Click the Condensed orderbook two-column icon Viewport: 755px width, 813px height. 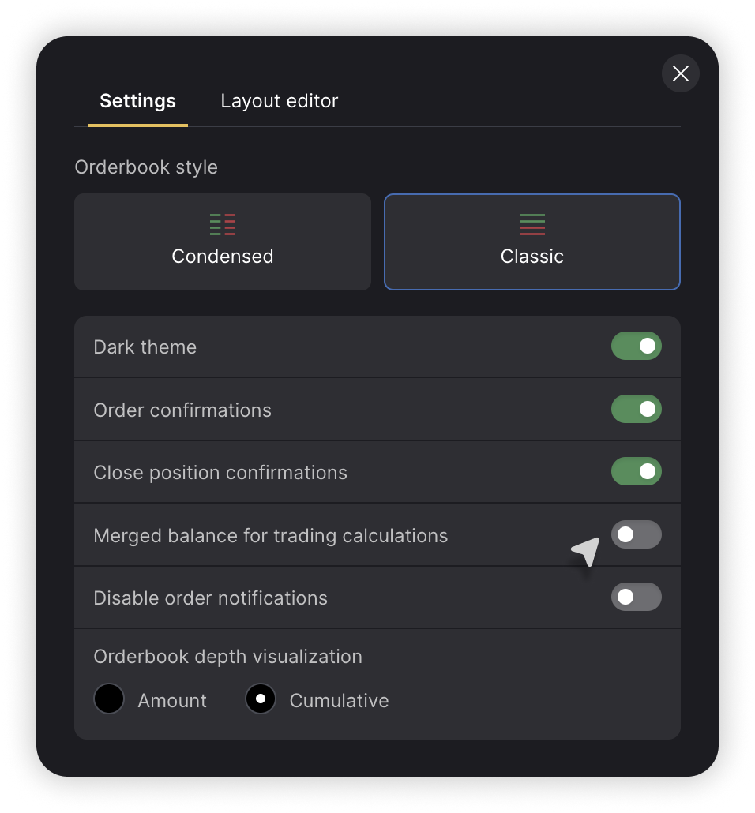pyautogui.click(x=223, y=224)
